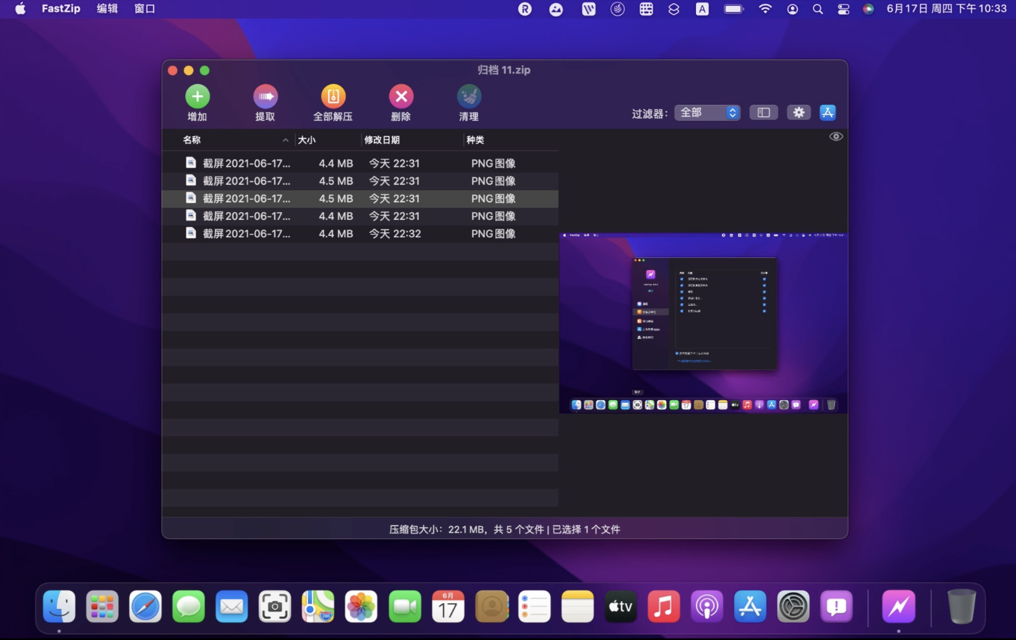1016x640 pixels.
Task: Toggle the eye preview icon
Action: click(x=836, y=136)
